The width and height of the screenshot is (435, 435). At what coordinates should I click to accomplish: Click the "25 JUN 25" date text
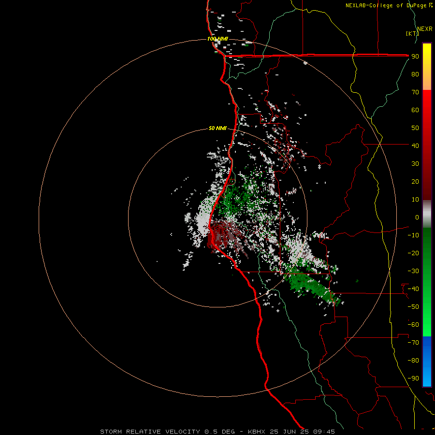point(290,432)
